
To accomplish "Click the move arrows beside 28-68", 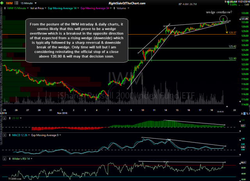I will 10,118.
